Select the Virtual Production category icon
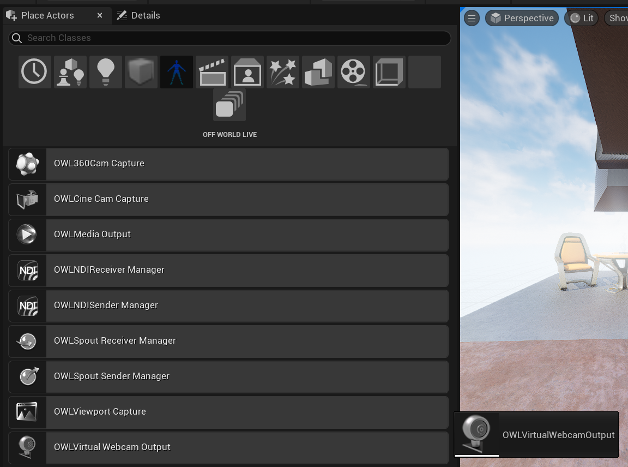 247,72
